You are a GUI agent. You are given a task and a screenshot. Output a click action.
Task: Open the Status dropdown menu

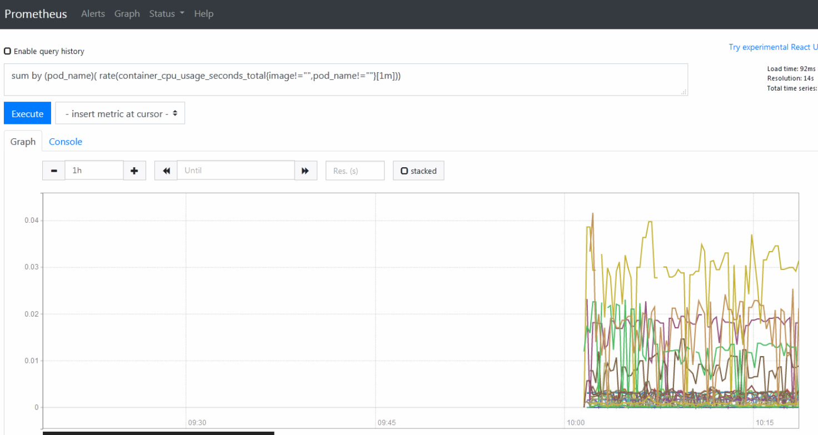point(167,14)
